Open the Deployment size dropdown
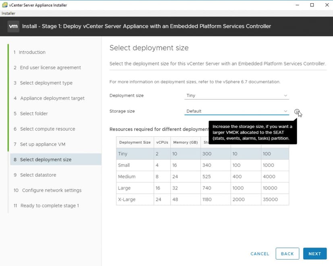Screen dimensions: 333x266 click(236, 95)
